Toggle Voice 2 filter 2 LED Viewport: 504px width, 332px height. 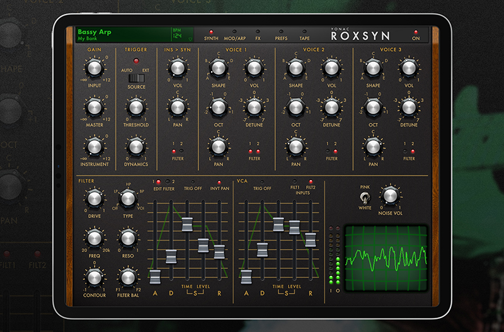pos(336,151)
